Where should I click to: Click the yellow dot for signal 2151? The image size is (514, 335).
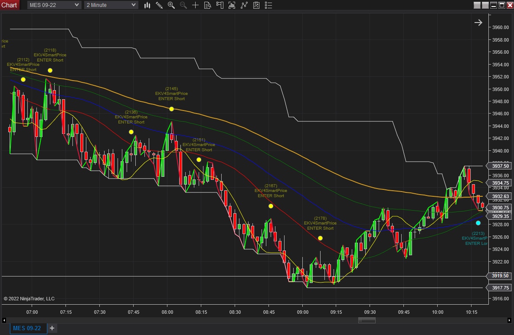click(199, 160)
